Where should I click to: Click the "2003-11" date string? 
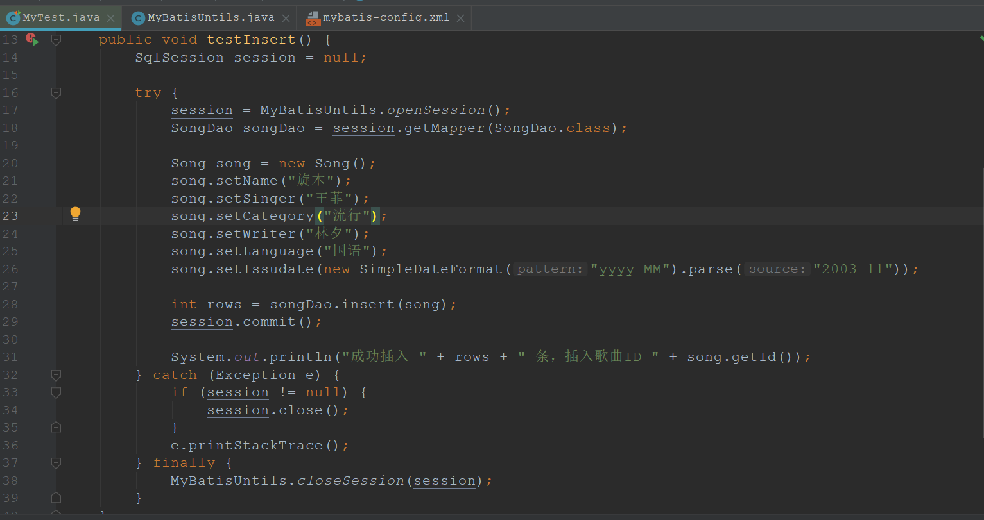[853, 269]
